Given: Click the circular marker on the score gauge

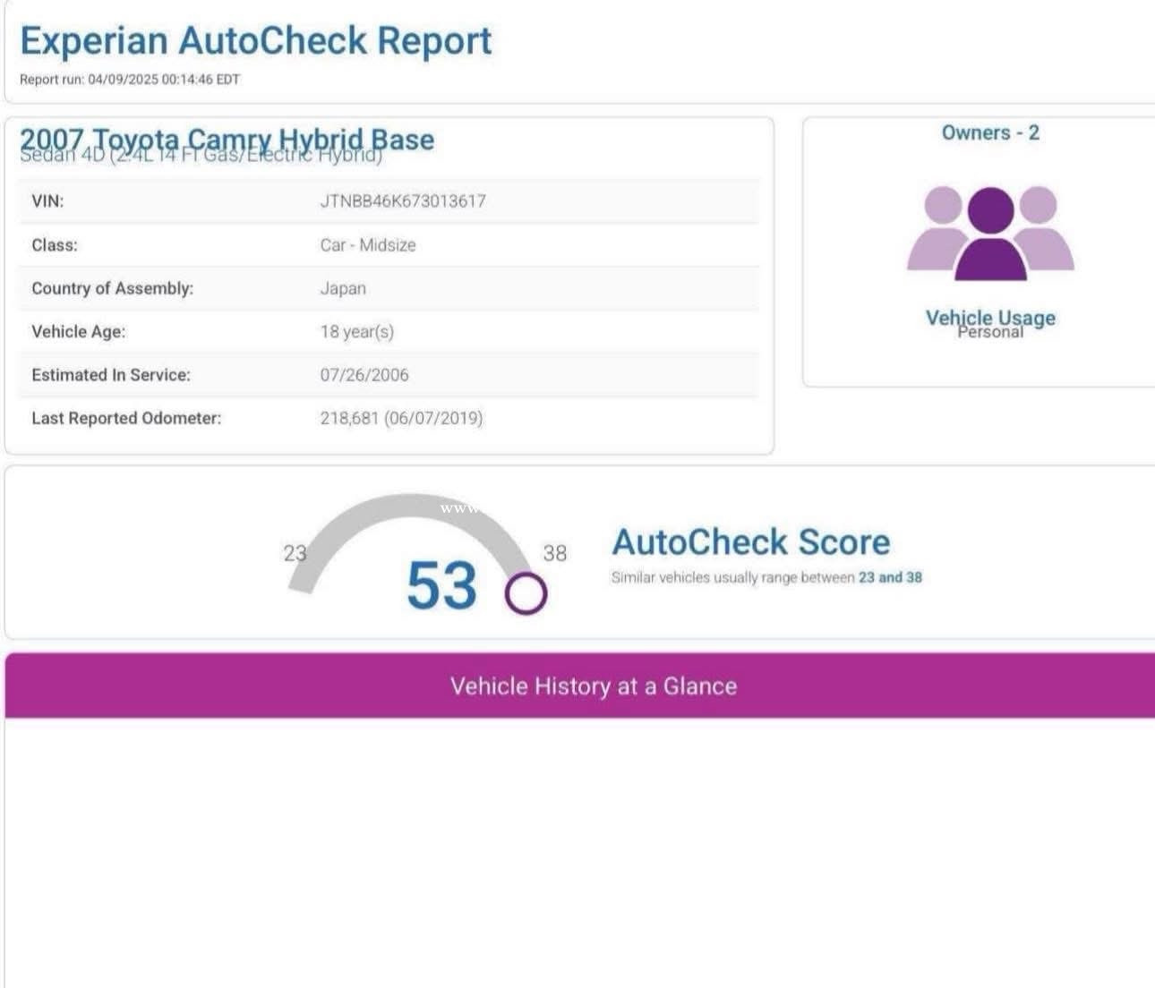Looking at the screenshot, I should [526, 592].
